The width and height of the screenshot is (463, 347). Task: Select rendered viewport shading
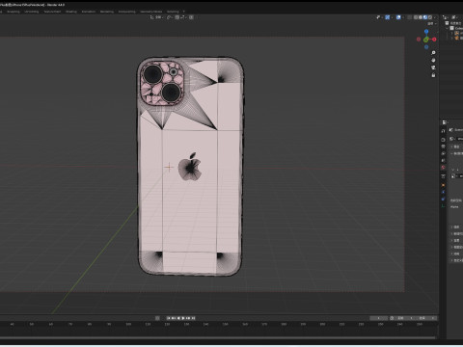430,17
